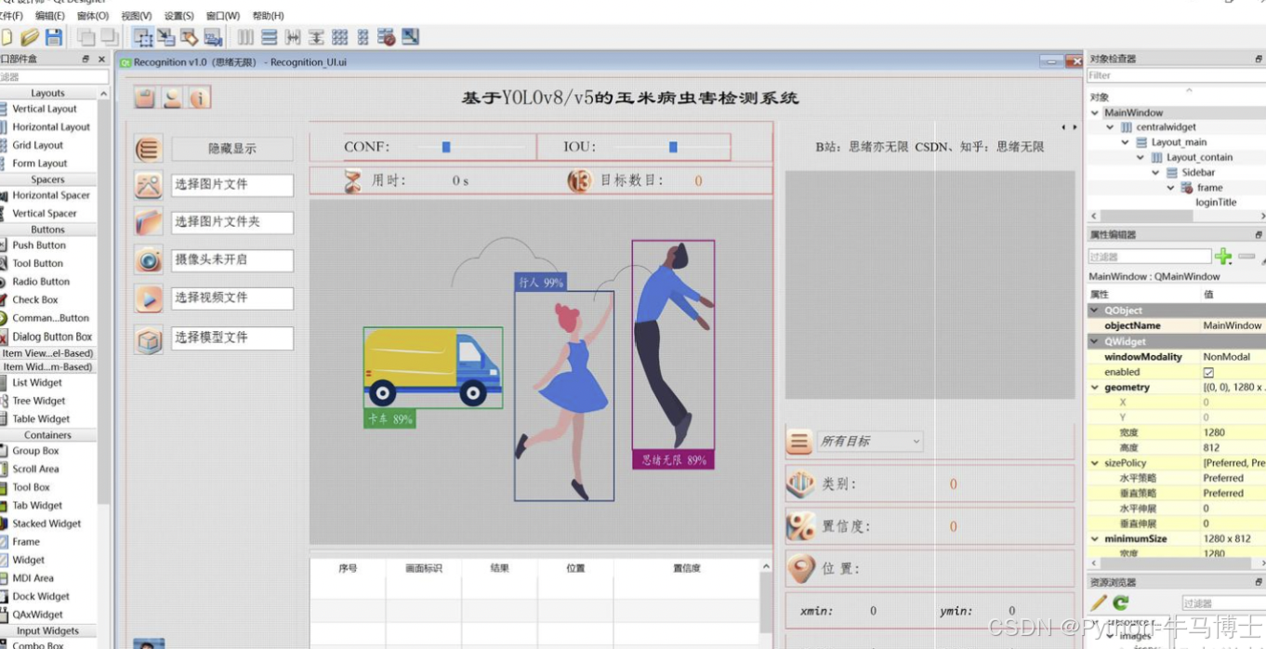Viewport: 1266px width, 649px height.
Task: Collapse the sizePolicy property
Action: (1095, 463)
